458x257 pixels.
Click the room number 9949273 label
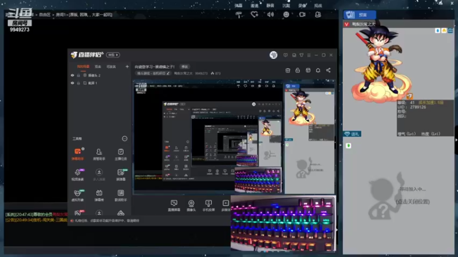(x=19, y=30)
